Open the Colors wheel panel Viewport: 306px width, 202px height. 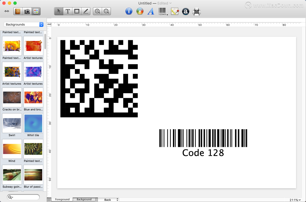140,11
